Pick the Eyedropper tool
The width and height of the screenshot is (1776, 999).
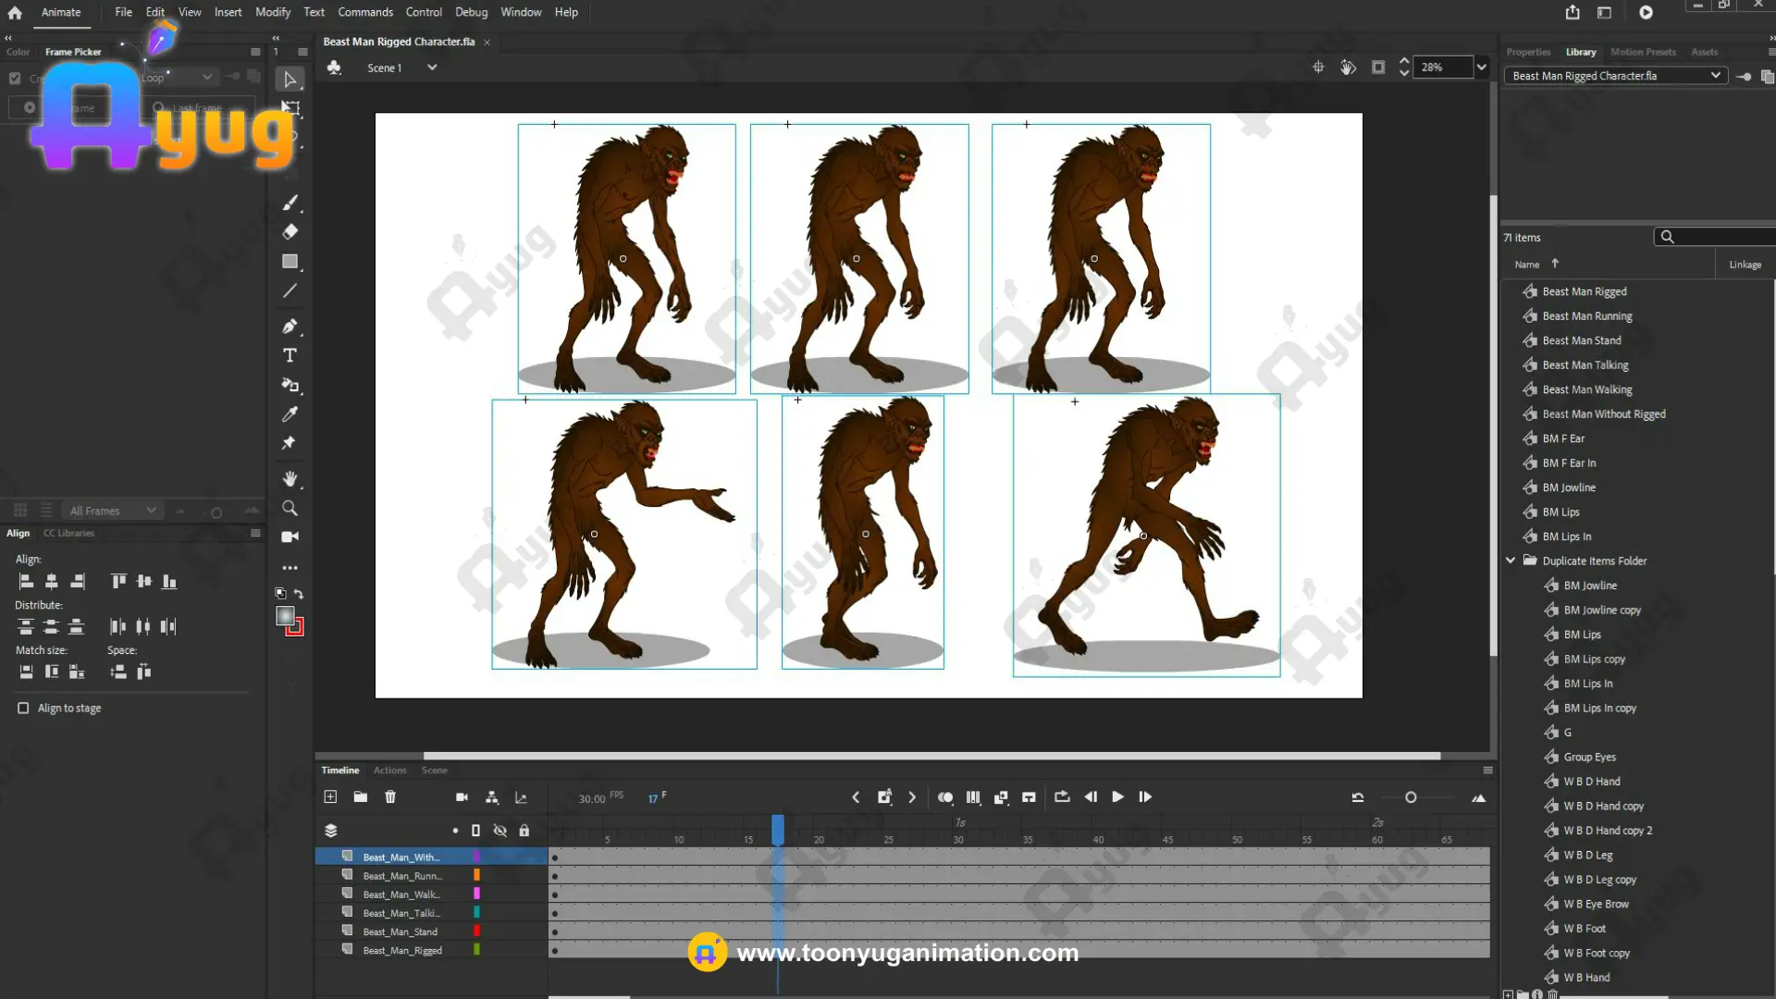tap(290, 413)
